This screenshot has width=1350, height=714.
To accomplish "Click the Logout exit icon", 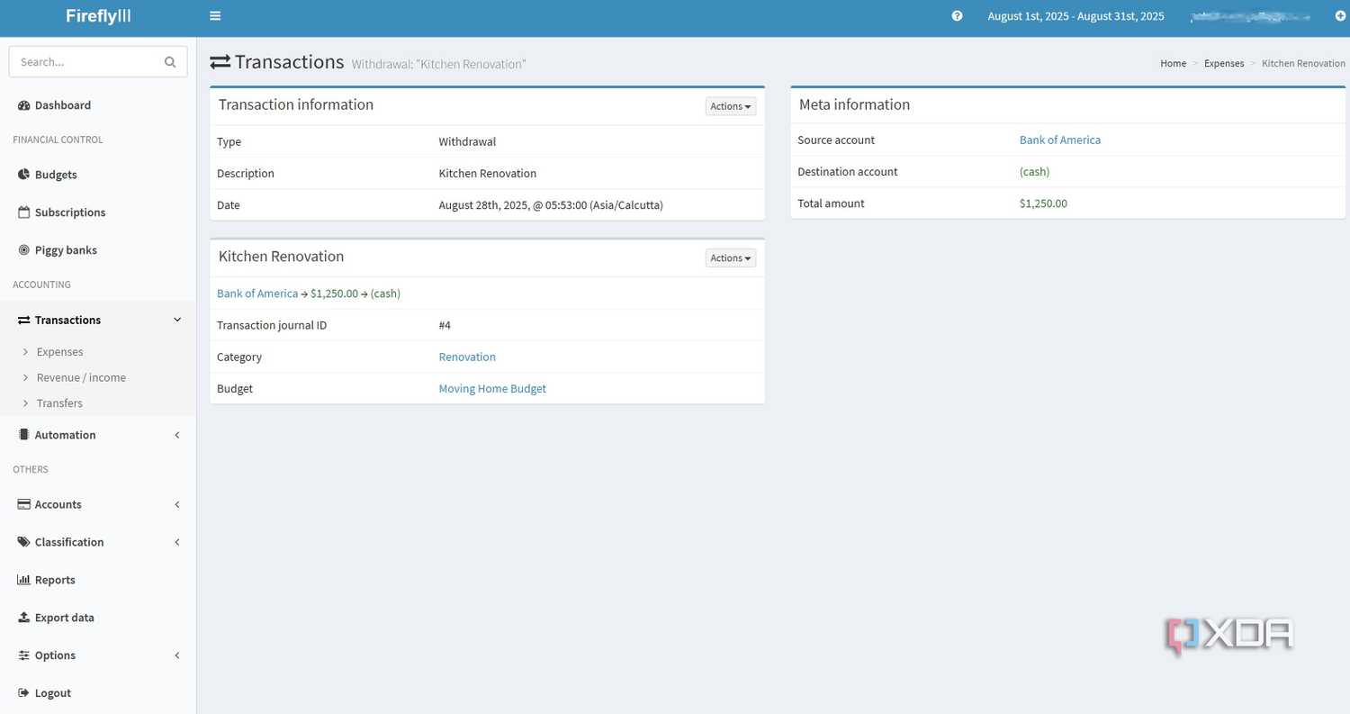I will [x=24, y=693].
